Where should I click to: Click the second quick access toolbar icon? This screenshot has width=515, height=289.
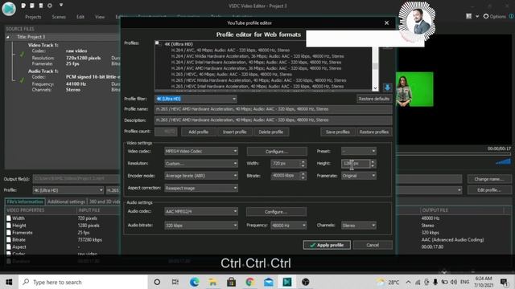(32, 6)
